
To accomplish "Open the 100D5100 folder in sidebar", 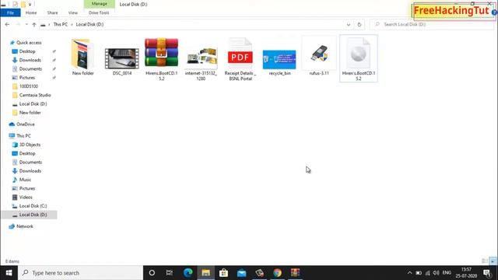I will click(29, 86).
